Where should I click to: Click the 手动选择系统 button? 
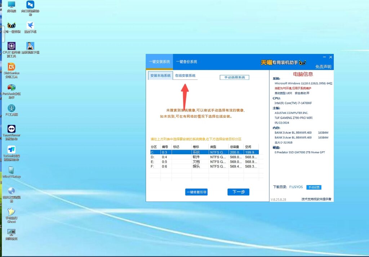pos(234,77)
